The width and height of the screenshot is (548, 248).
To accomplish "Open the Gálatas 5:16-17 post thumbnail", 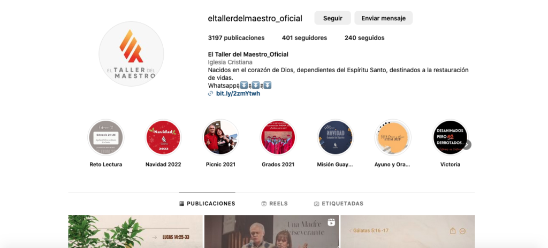I will coord(408,231).
